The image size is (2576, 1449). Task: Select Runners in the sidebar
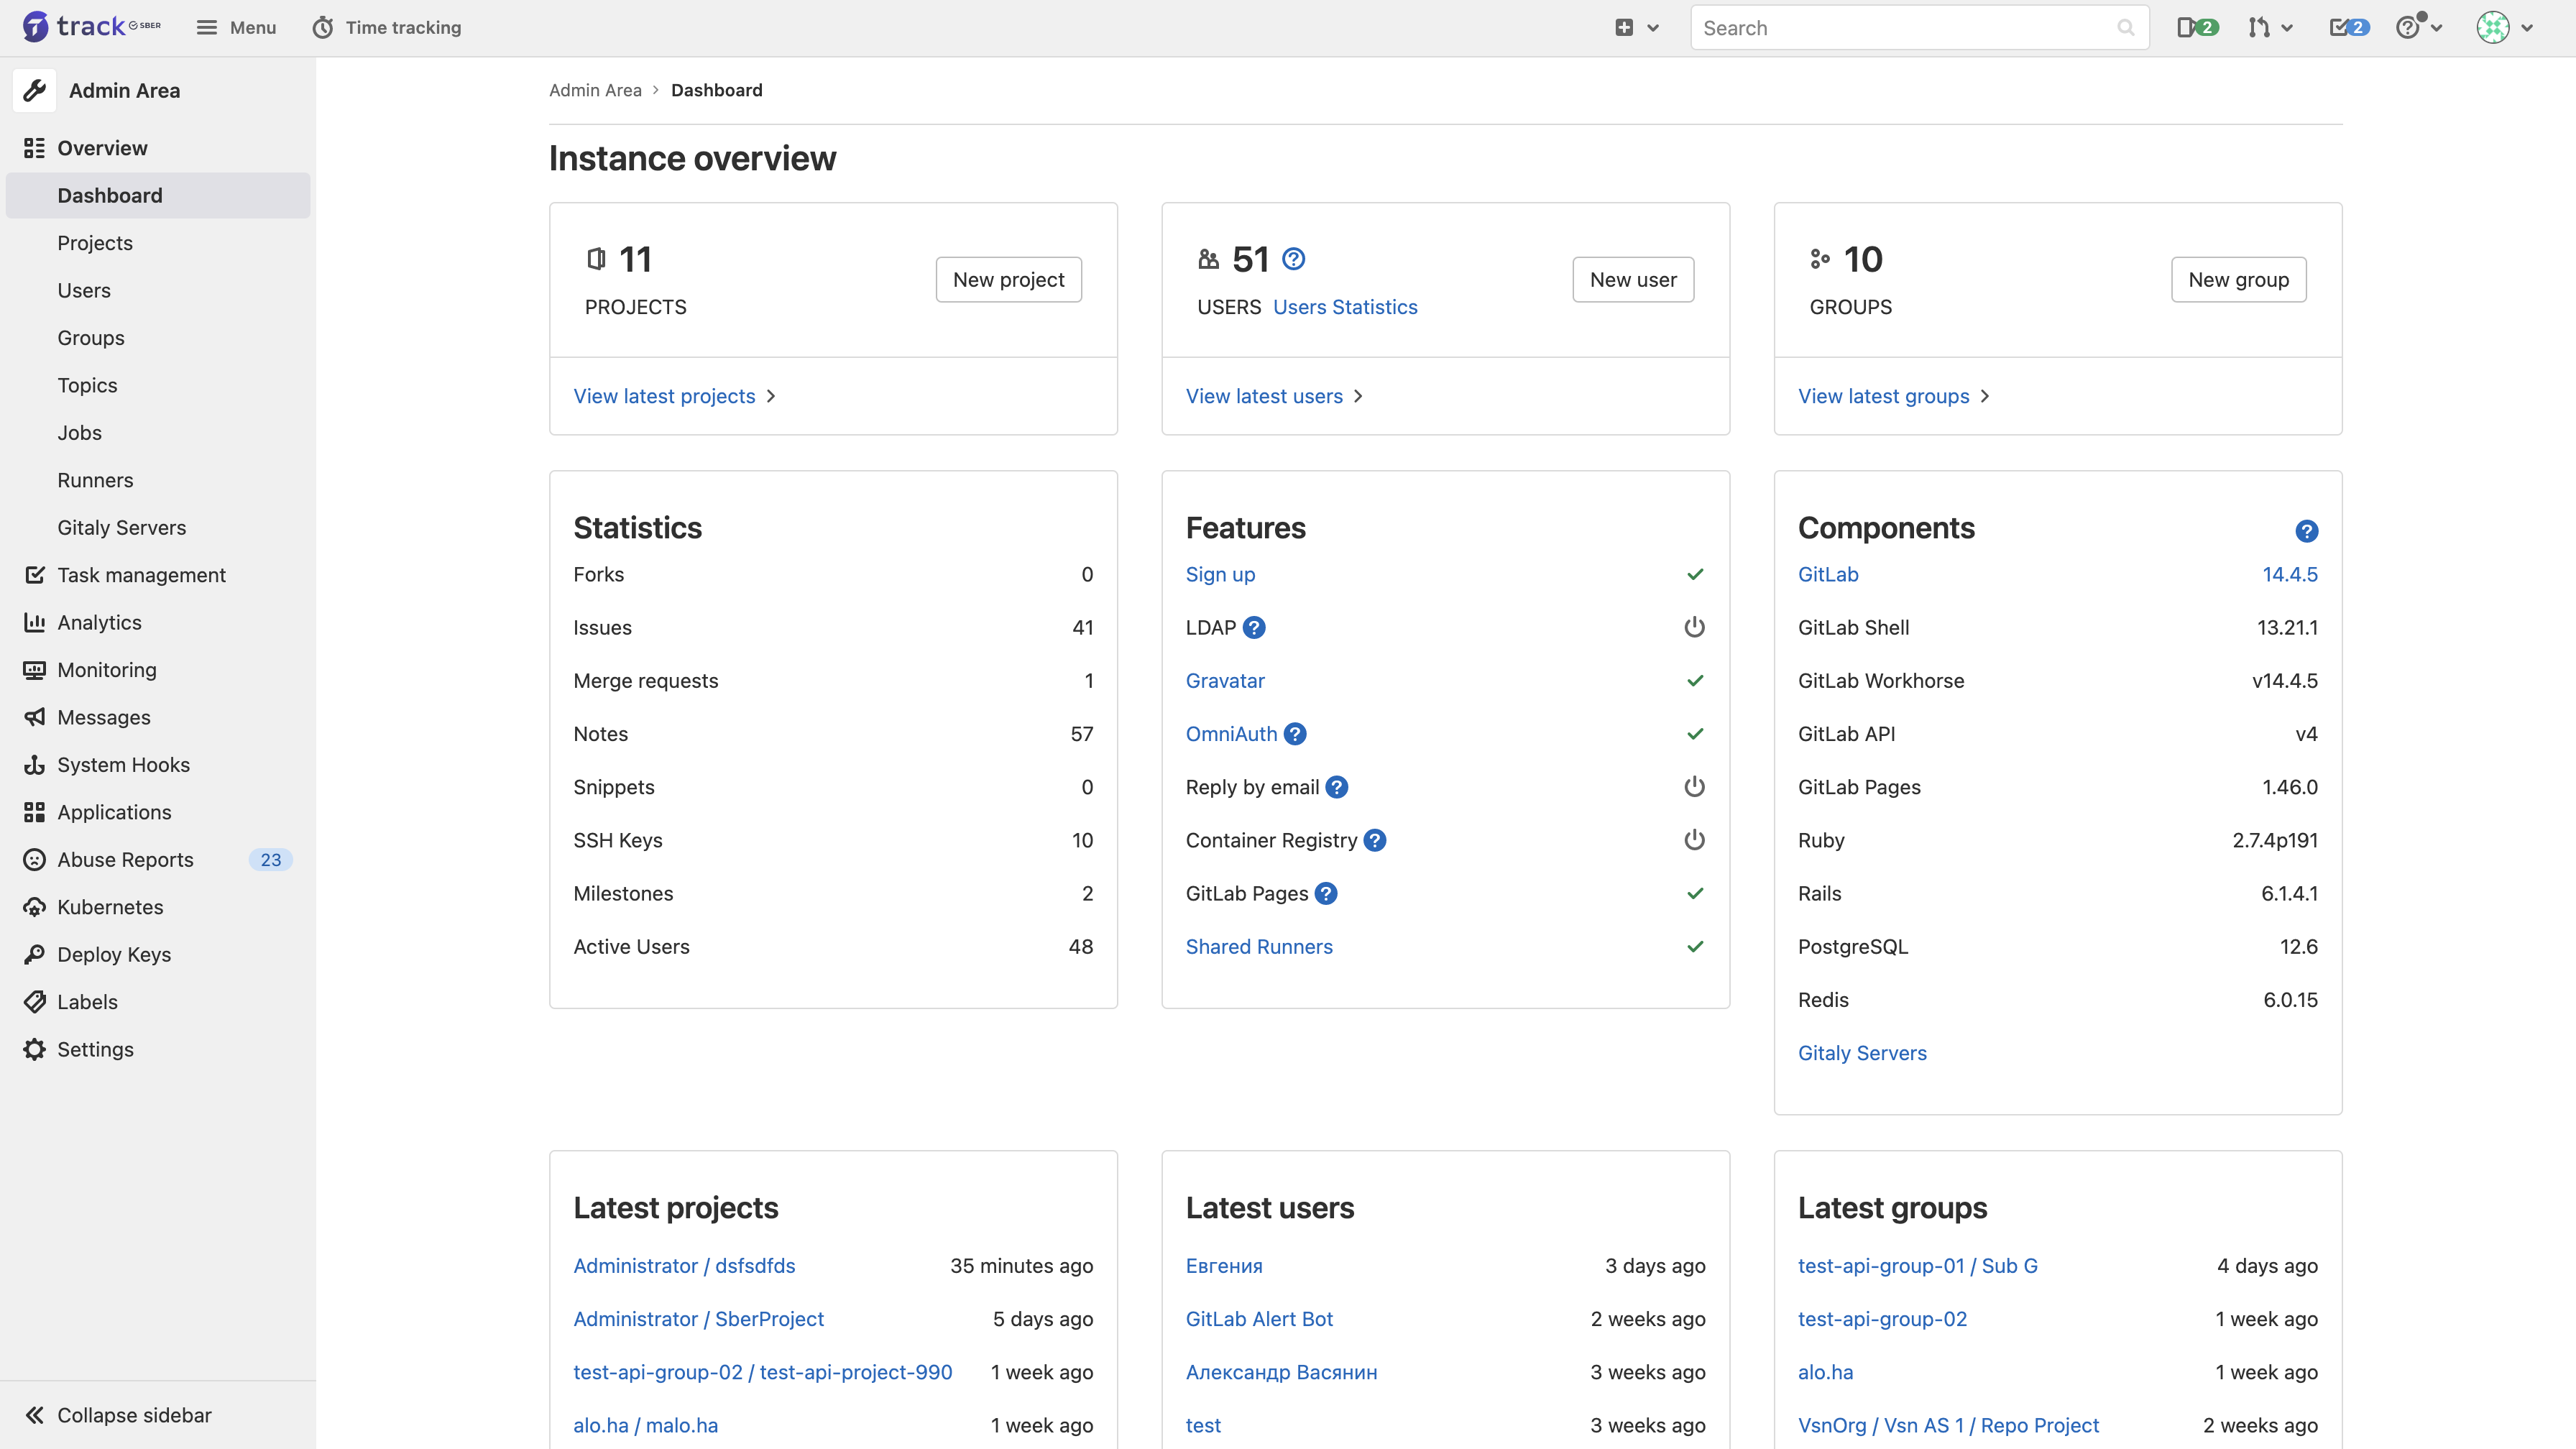(95, 480)
